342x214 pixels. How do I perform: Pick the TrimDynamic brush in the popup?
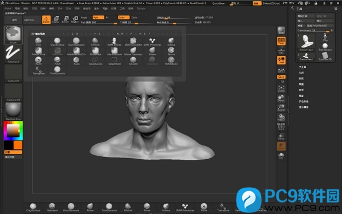point(58,70)
